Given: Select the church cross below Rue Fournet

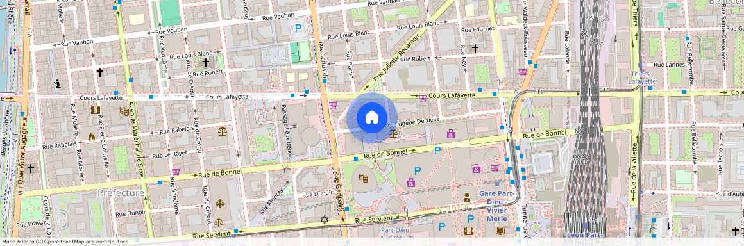Looking at the screenshot, I should tap(475, 48).
